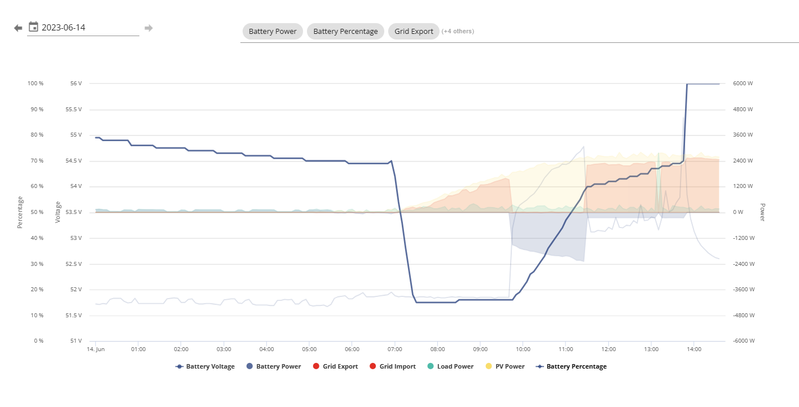Toggle PV Power series in chart legend
The width and height of the screenshot is (799, 407).
[505, 366]
